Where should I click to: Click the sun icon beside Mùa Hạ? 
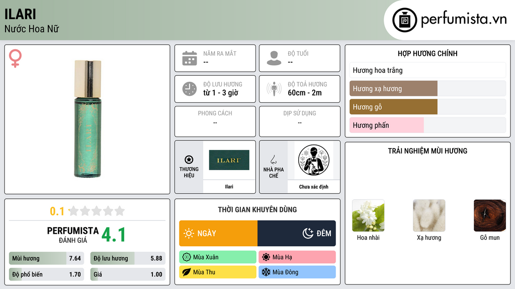[266, 257]
